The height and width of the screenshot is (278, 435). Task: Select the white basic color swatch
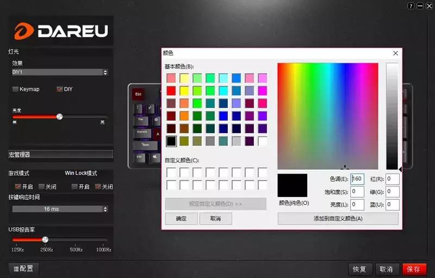pos(262,141)
